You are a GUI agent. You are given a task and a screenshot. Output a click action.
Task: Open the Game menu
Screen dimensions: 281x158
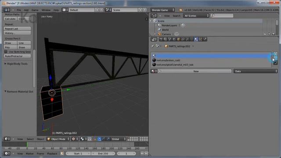pyautogui.click(x=35, y=10)
